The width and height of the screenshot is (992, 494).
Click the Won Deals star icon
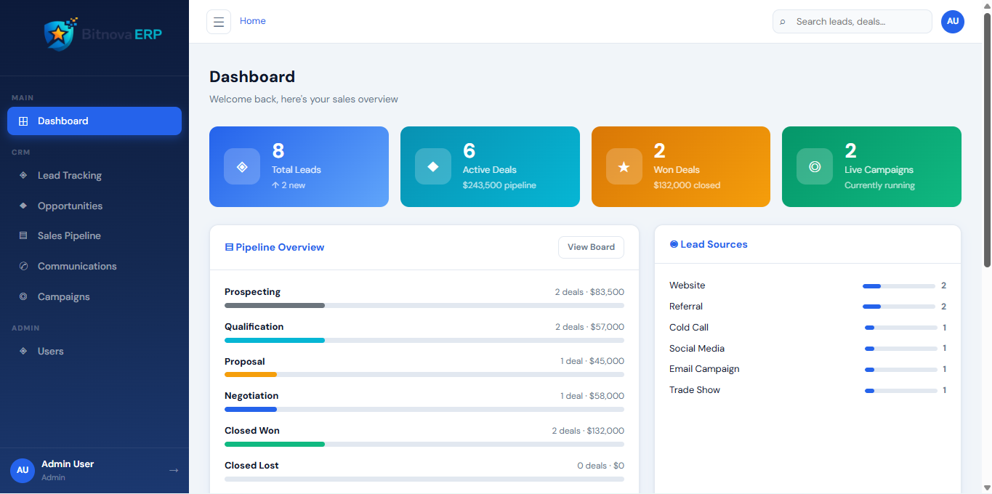(624, 166)
